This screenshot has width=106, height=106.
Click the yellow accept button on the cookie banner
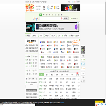pyautogui.click(x=99, y=102)
